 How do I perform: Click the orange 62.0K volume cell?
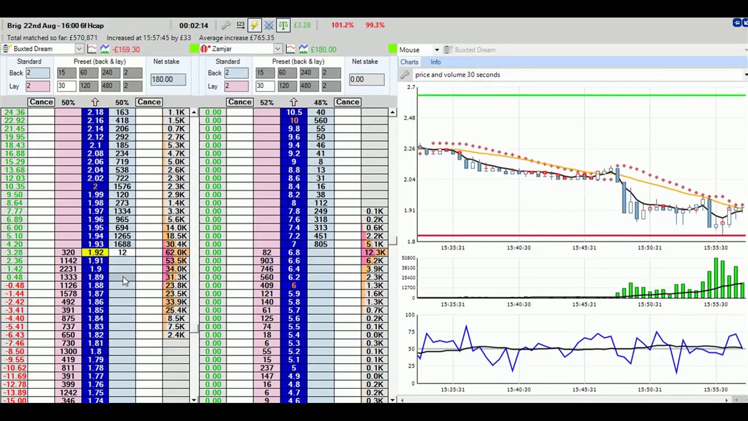click(176, 253)
